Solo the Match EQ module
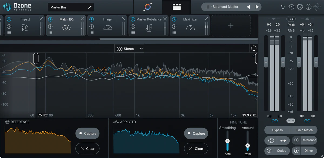Viewport: 324px width, 158px height. pos(50,26)
